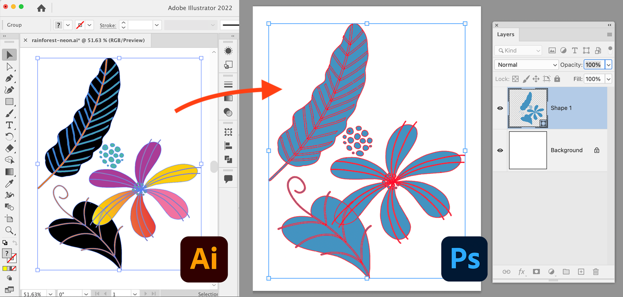Open the zoom percentage dropdown in Illustrator

pyautogui.click(x=51, y=293)
